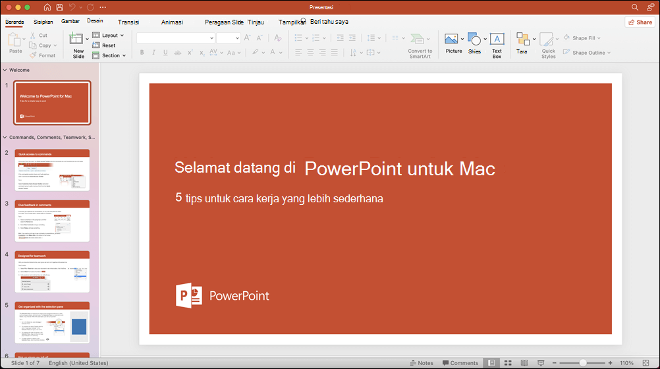Click the text highlight color pen
The image size is (660, 369).
255,53
